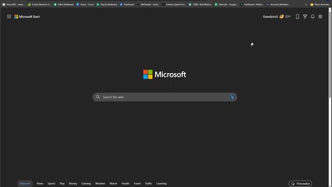This screenshot has width=332, height=187.
Task: Select the Traffic tab
Action: pyautogui.click(x=148, y=183)
